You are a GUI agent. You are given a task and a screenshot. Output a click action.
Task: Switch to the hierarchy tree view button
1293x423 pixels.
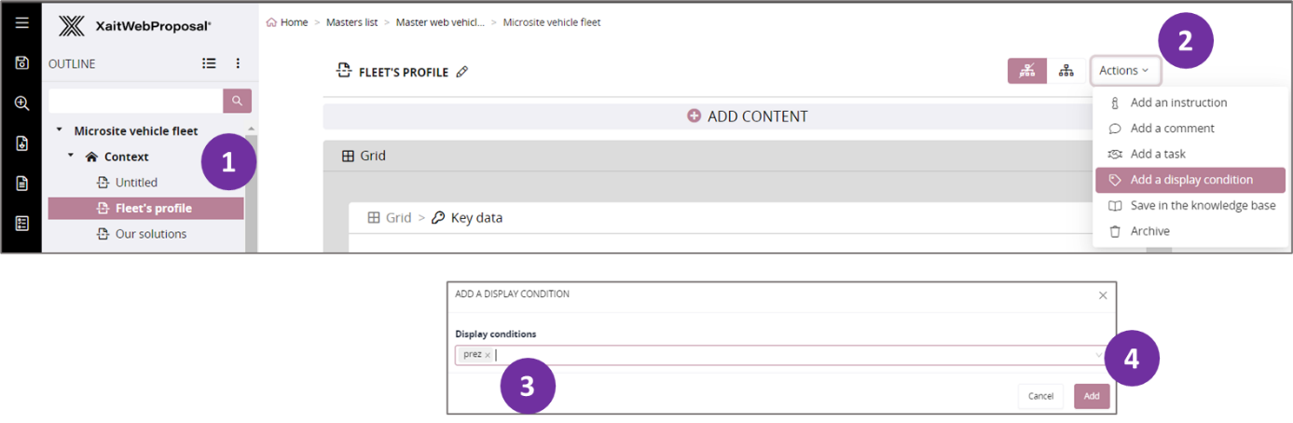[1066, 71]
